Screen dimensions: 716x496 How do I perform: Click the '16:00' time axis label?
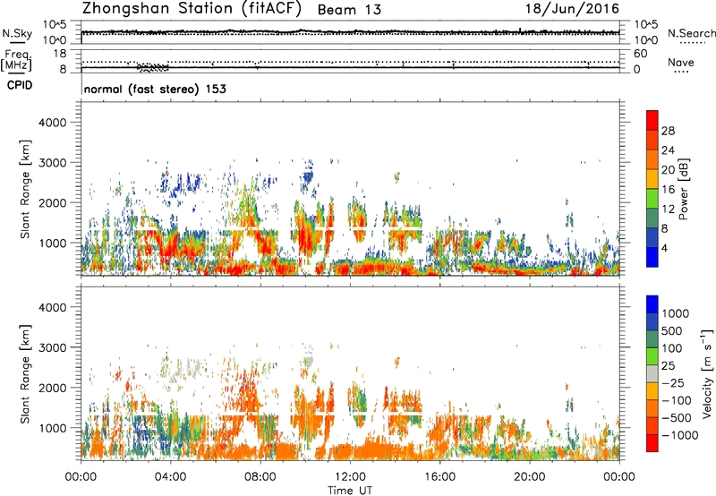[x=439, y=477]
